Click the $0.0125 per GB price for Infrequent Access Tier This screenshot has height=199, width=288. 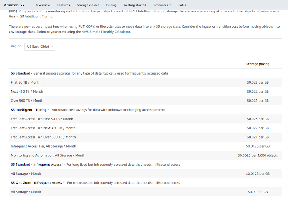point(258,146)
